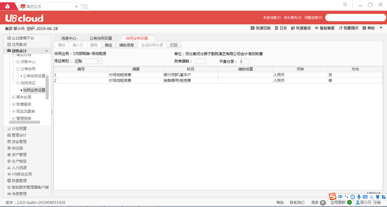Click the 确定 confirm button
The height and width of the screenshot is (207, 387).
coord(109,45)
